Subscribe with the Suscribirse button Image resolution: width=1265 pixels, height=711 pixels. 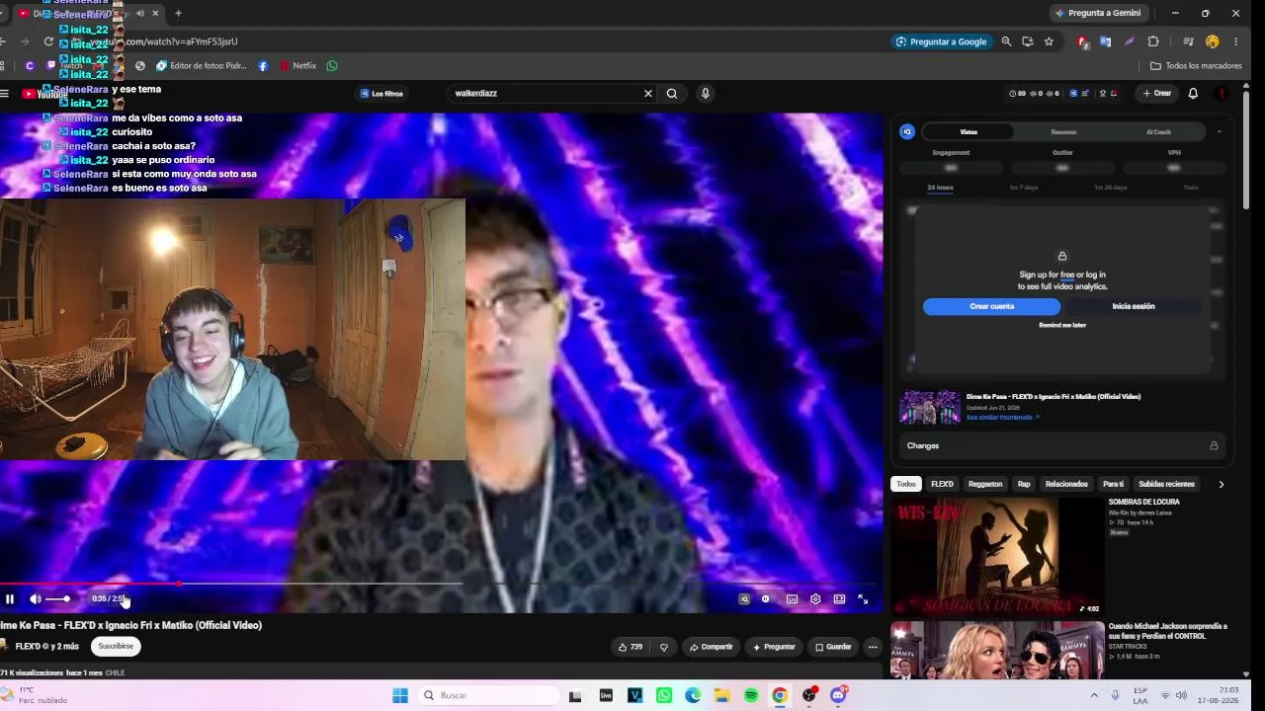point(116,647)
